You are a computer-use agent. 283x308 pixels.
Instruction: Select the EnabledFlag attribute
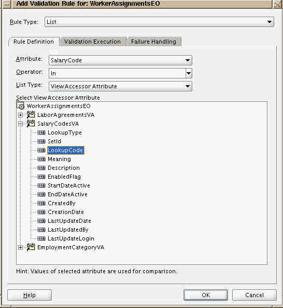(x=64, y=177)
